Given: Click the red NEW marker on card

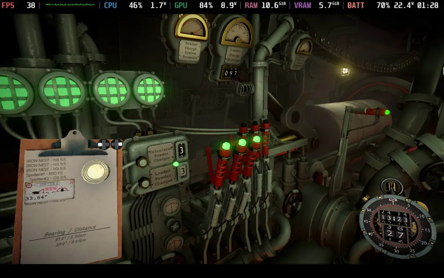Looking at the screenshot, I should pyautogui.click(x=51, y=189).
